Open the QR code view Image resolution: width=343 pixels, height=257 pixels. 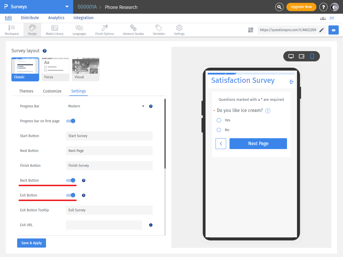pos(251,30)
